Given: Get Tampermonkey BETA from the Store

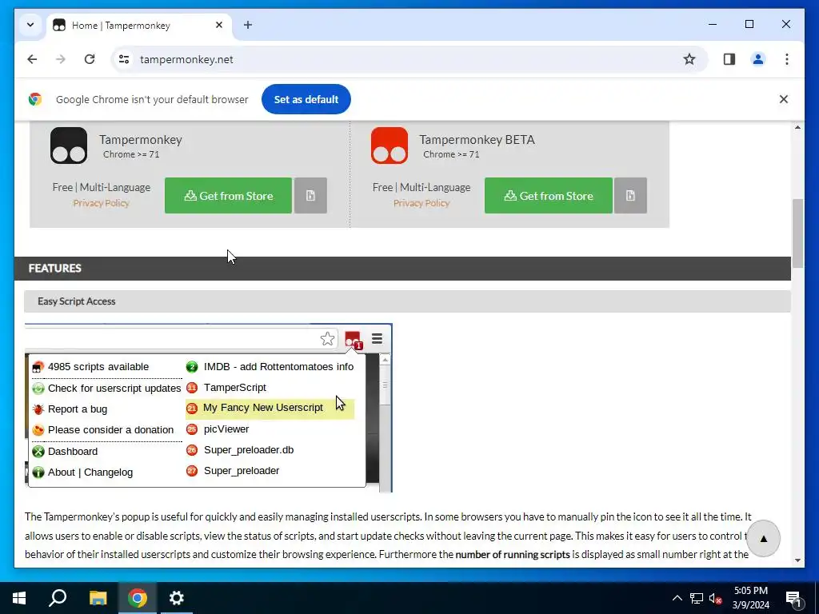Looking at the screenshot, I should coord(549,196).
